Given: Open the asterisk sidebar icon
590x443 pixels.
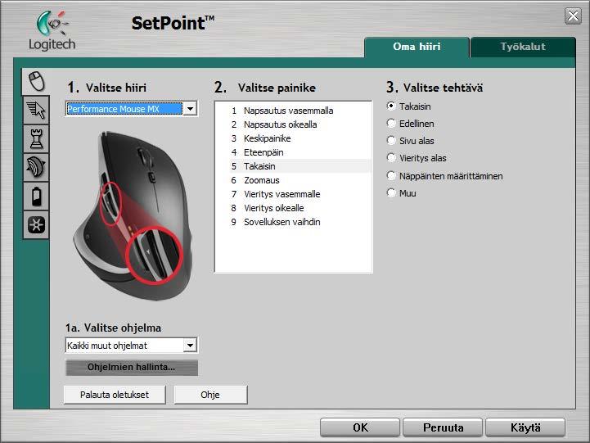Looking at the screenshot, I should tap(36, 224).
